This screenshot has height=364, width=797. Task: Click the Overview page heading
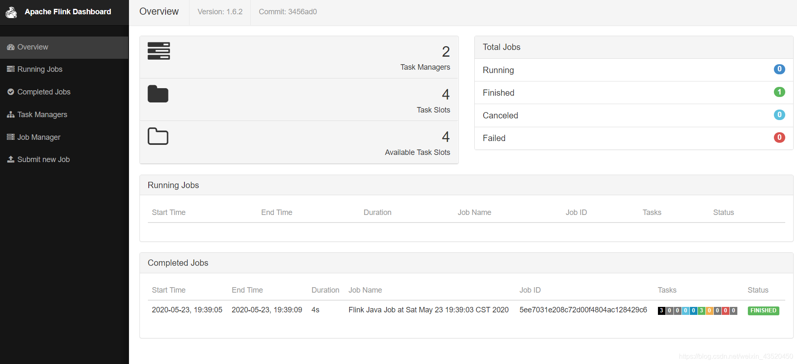159,11
